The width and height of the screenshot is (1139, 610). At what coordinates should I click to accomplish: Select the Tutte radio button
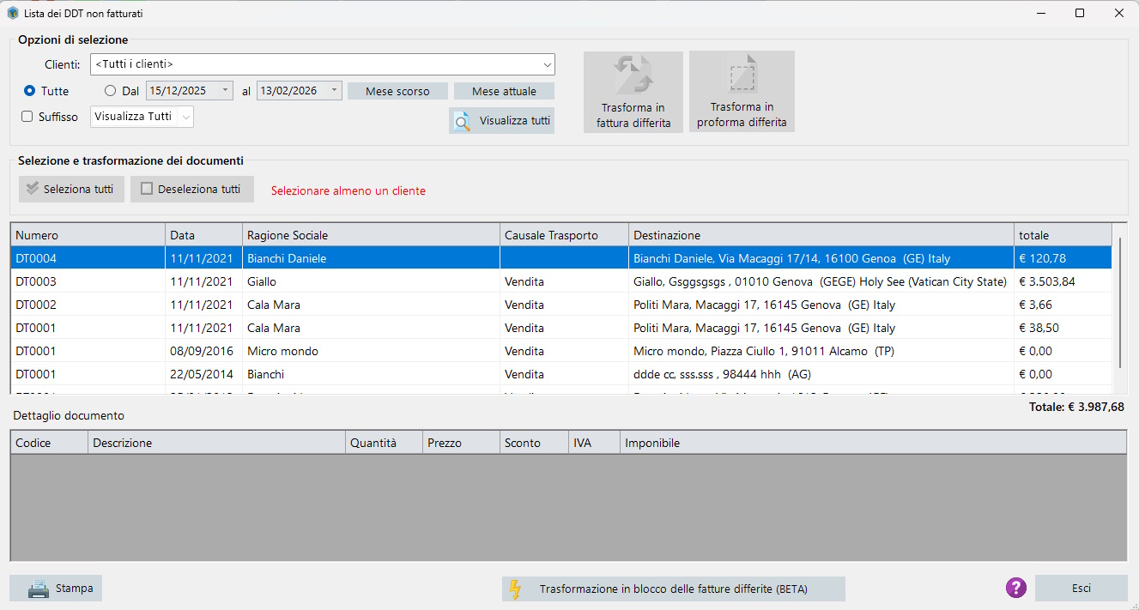[x=30, y=91]
